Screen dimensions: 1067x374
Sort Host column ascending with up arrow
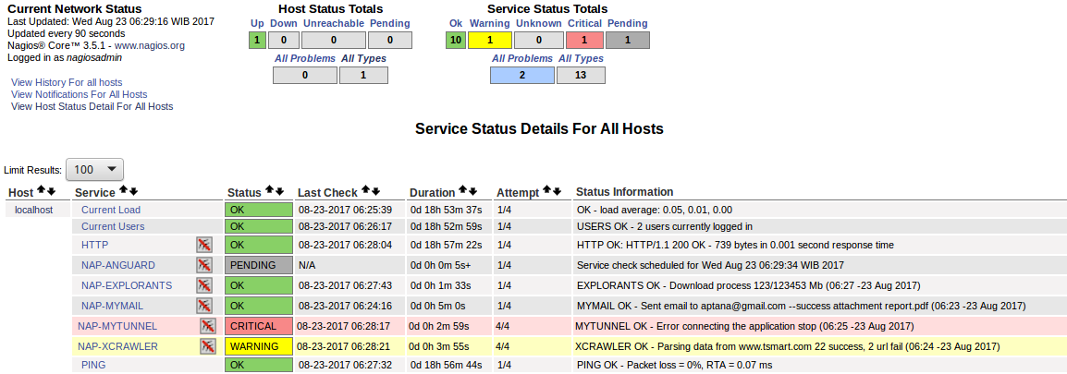point(41,192)
